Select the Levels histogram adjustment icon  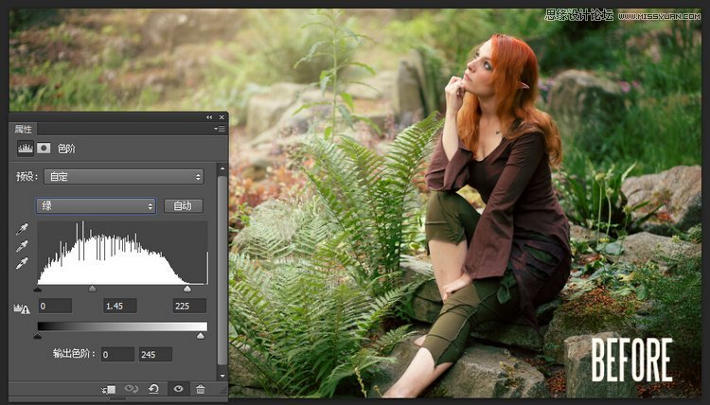click(x=26, y=149)
